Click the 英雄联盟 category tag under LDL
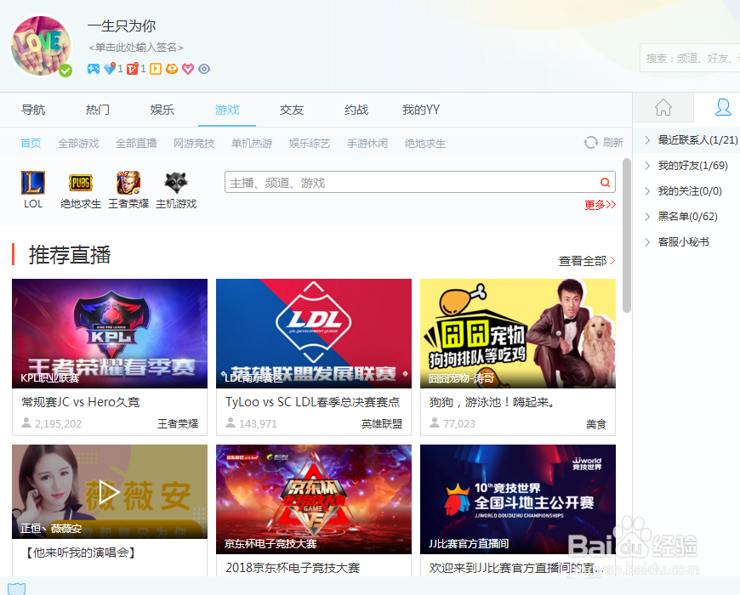Image resolution: width=740 pixels, height=595 pixels. [x=382, y=424]
